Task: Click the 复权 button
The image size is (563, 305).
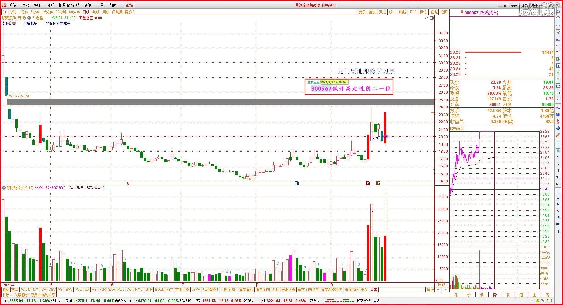Action: 362,12
